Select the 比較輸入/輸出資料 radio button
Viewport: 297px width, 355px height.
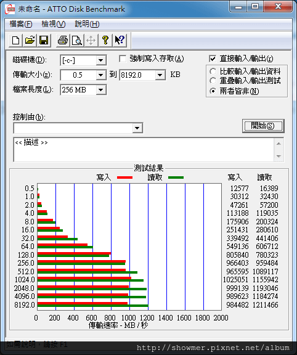coord(213,71)
